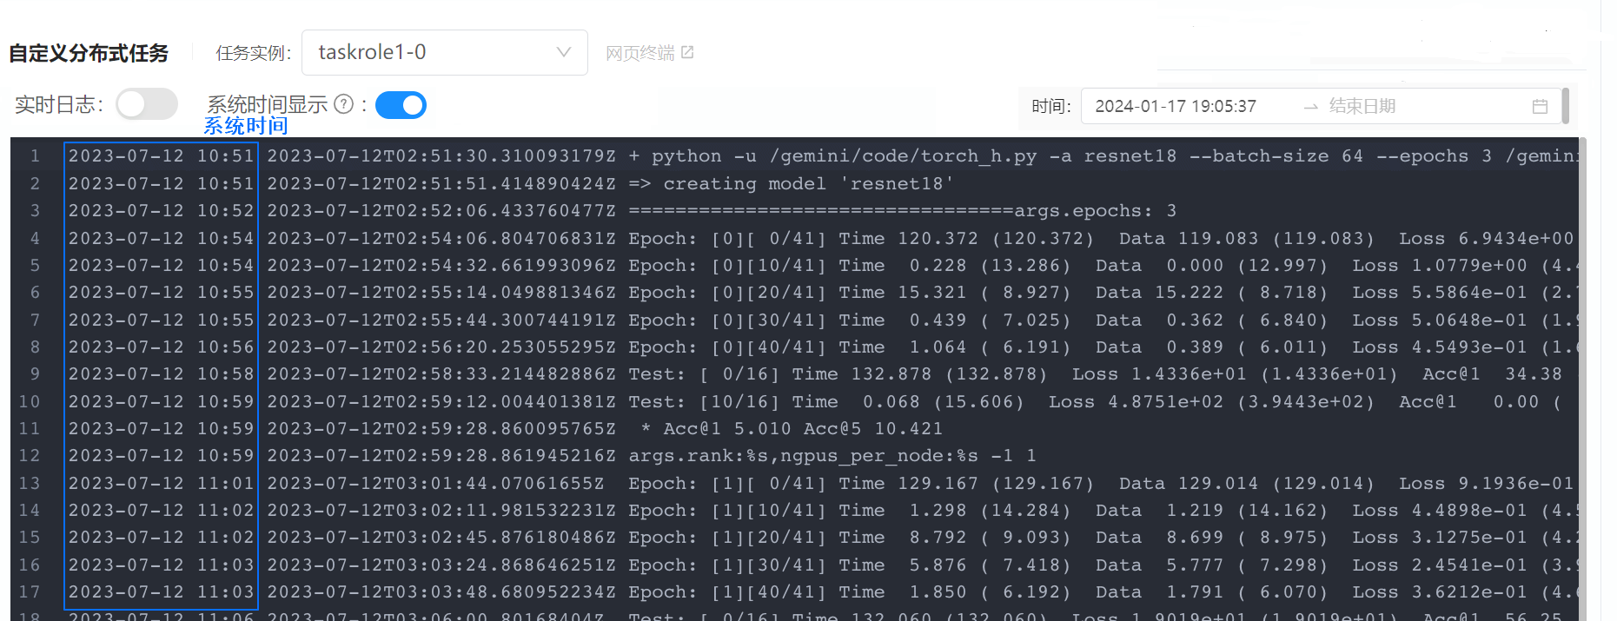
Task: Click the args.epochs: 3 log line
Action: 902,211
